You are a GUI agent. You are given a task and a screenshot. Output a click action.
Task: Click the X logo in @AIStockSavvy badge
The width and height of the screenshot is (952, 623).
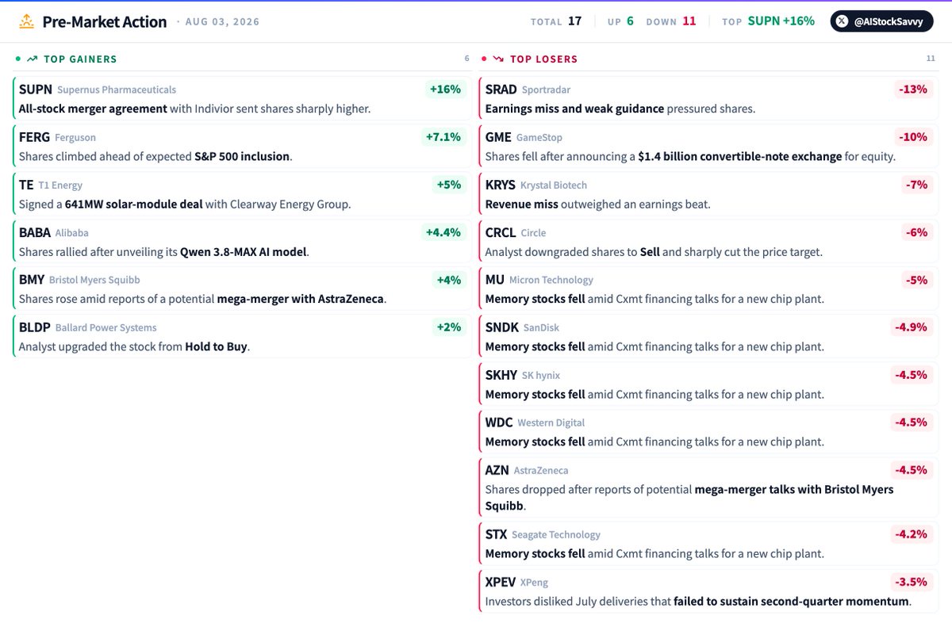tap(843, 21)
